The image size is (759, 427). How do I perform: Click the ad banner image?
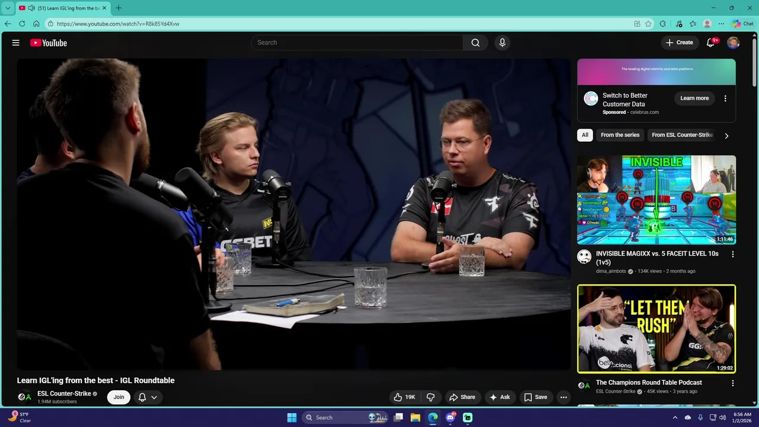coord(656,72)
